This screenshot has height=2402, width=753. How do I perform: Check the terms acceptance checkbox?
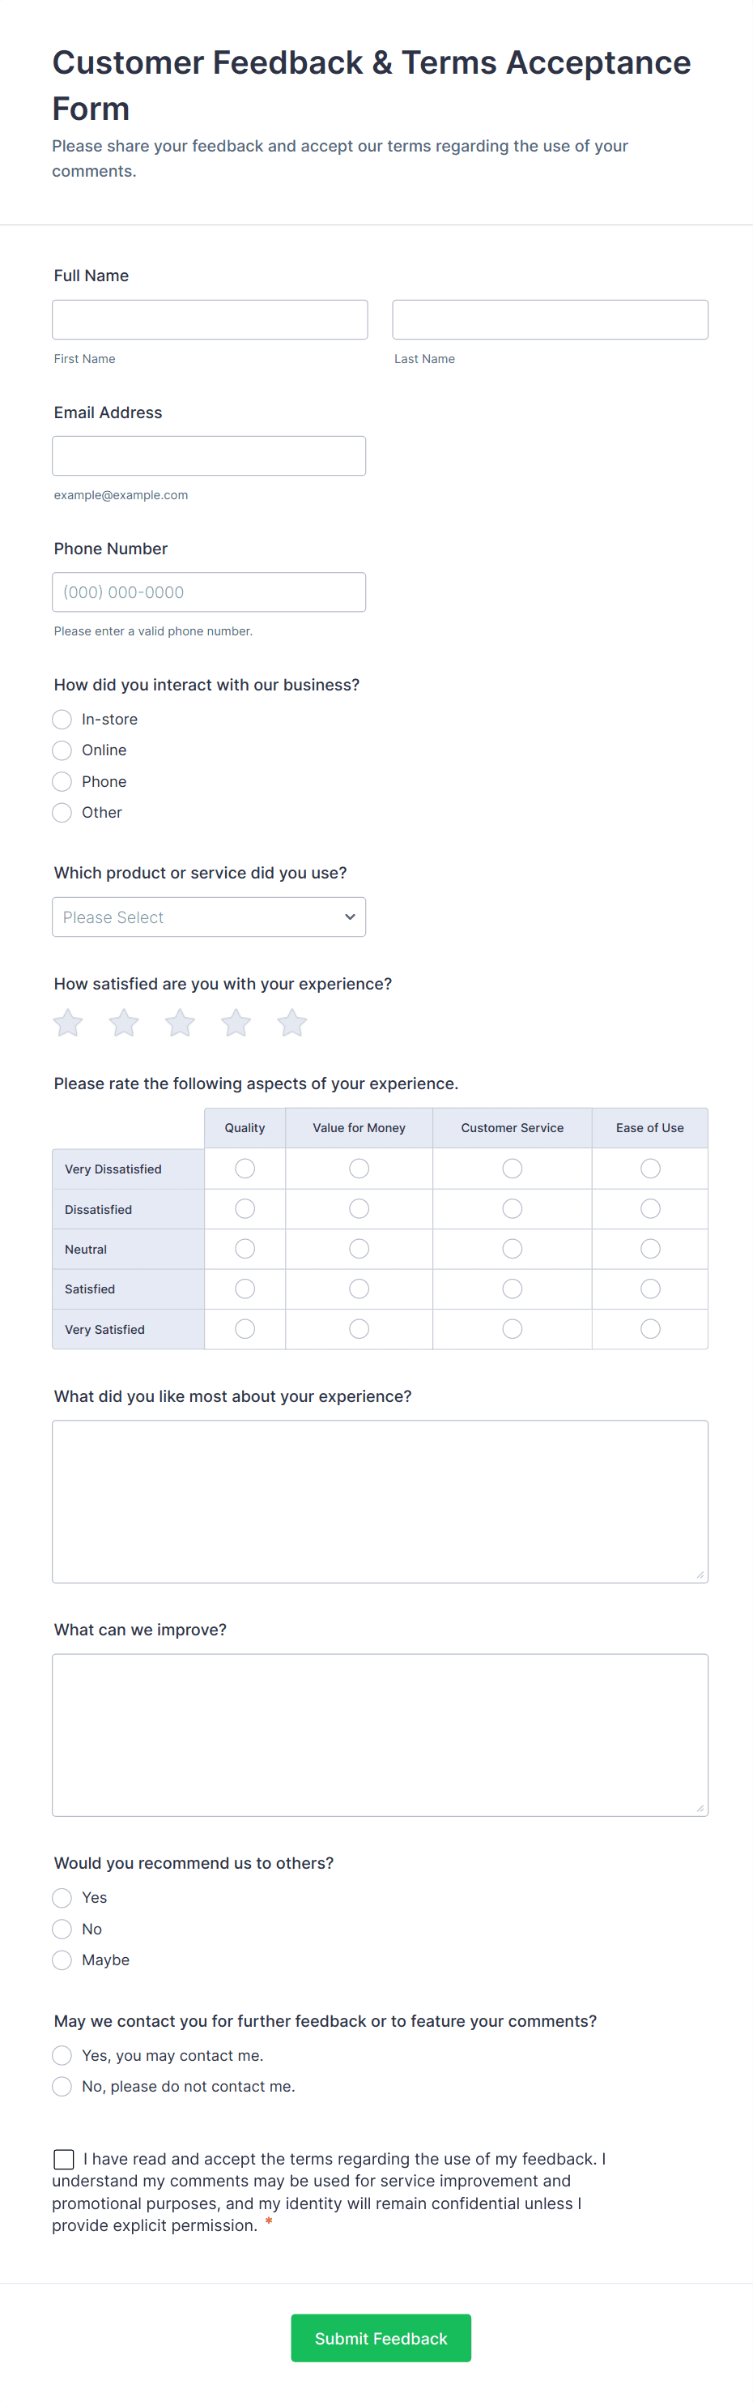[64, 2159]
